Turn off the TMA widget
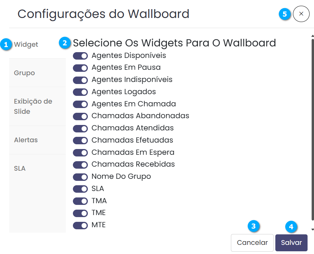Screen dimensions: 314x254 click(80, 201)
